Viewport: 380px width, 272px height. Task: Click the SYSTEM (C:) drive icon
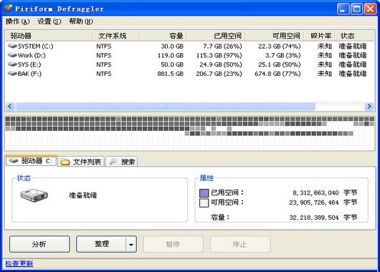pyautogui.click(x=12, y=46)
